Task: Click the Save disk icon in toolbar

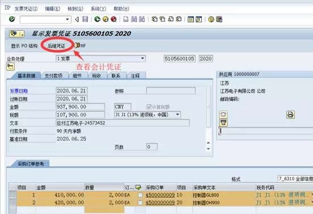Action: 85,19
